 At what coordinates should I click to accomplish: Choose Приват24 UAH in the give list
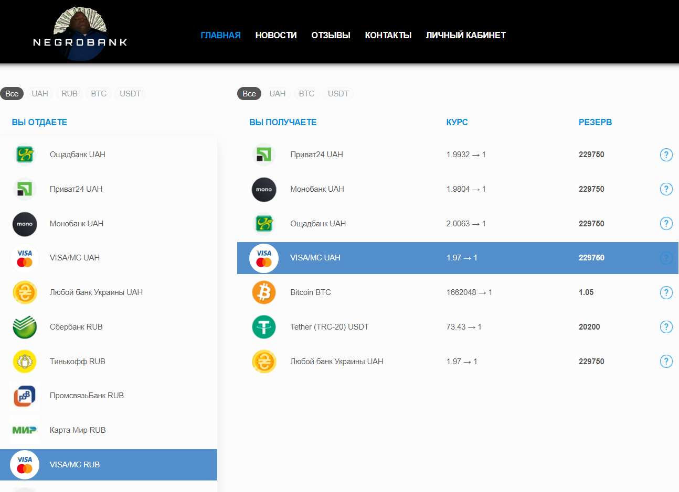pos(109,189)
